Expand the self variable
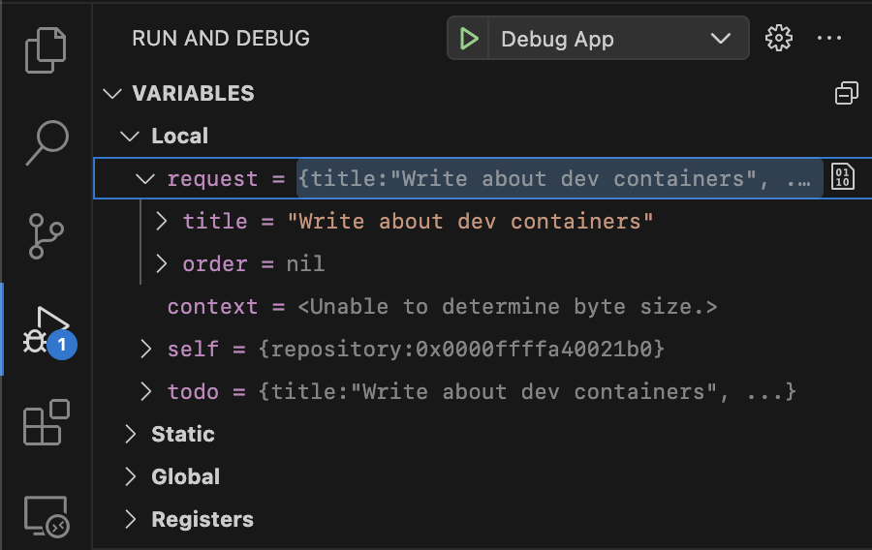This screenshot has height=550, width=872. pos(146,349)
